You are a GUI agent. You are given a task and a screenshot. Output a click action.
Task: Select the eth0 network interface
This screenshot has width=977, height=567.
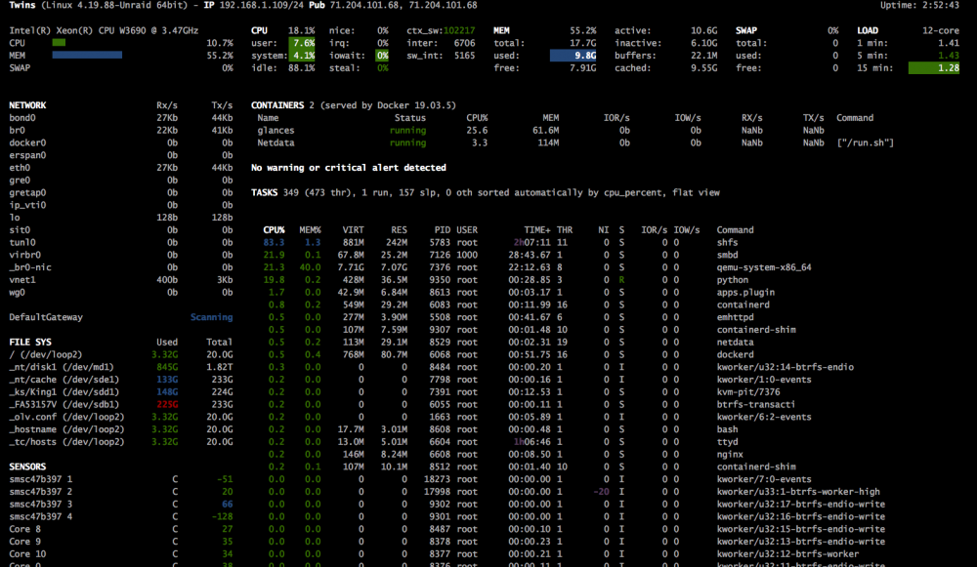coord(20,168)
